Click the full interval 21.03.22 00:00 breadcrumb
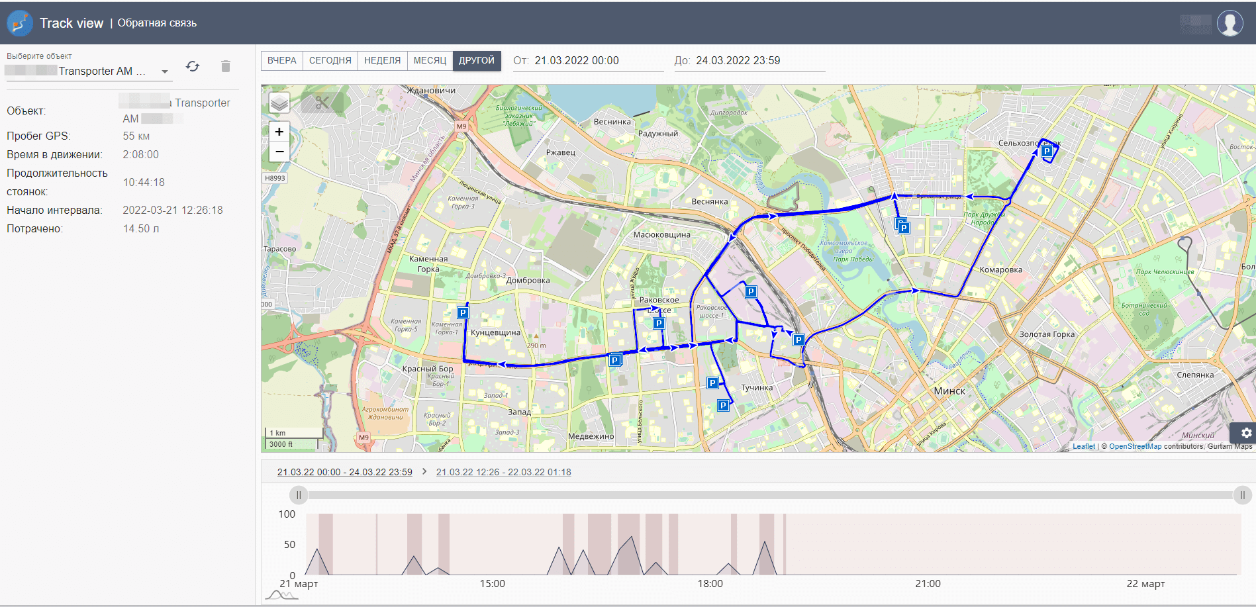Viewport: 1256px width, 607px height. [x=344, y=472]
